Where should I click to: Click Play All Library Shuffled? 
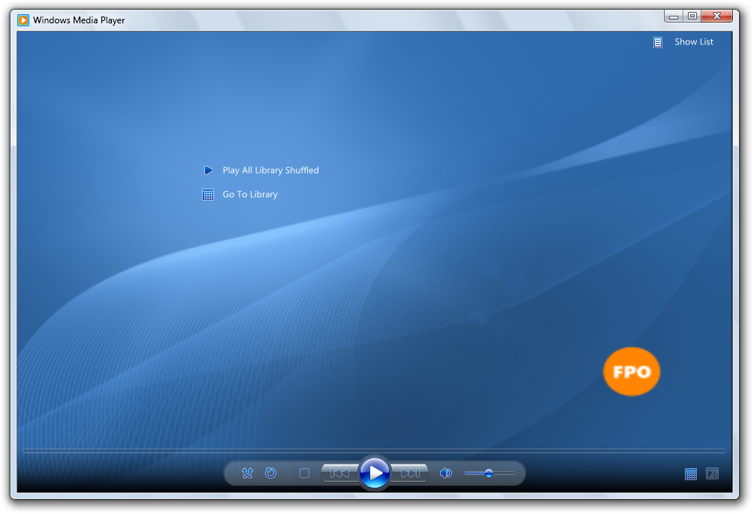[270, 171]
